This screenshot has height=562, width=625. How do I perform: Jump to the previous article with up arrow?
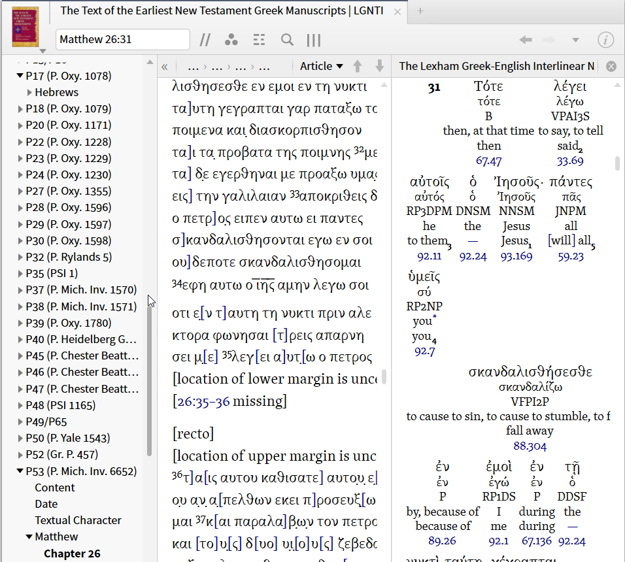pyautogui.click(x=357, y=66)
